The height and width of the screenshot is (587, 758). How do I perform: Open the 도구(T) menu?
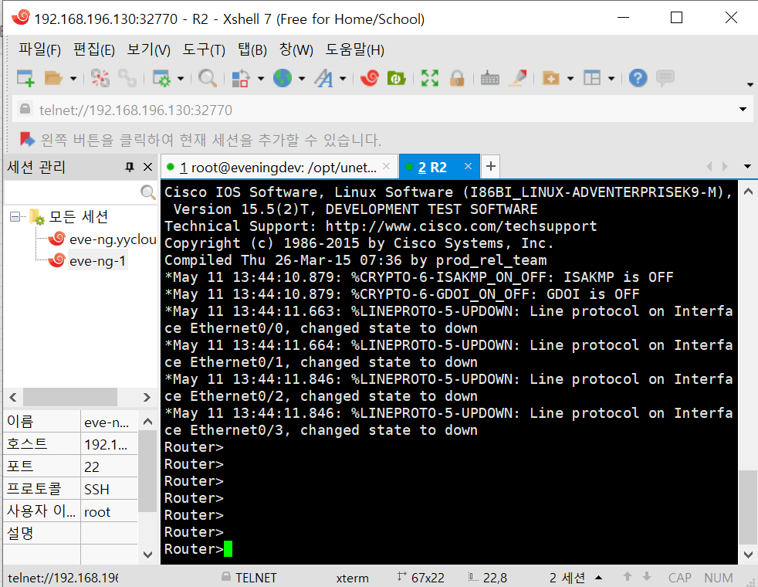(204, 49)
